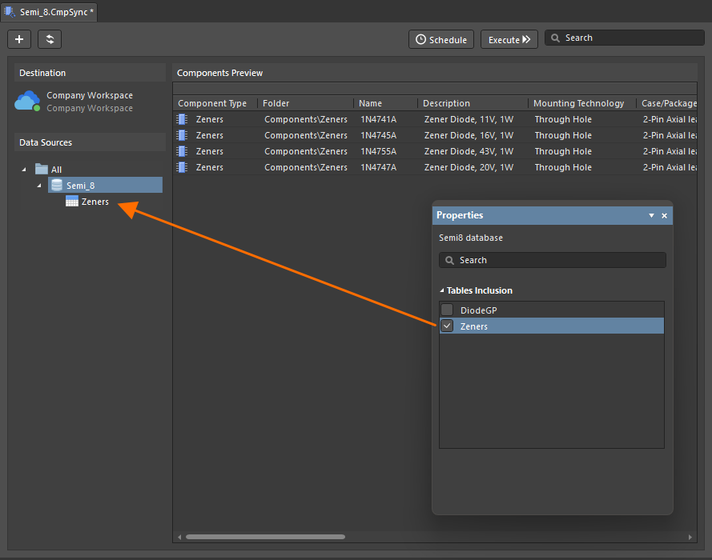Click the component icon for 1N4741A row
712x560 pixels.
point(182,119)
